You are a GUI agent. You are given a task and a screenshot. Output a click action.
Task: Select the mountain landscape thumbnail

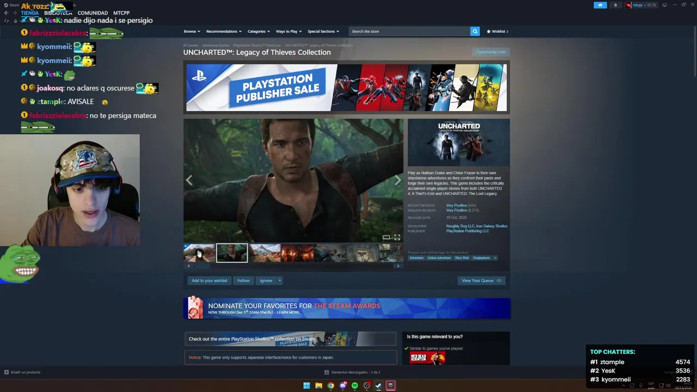[265, 253]
